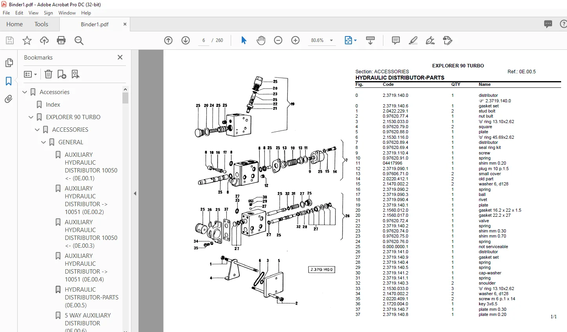Click the find bookmark icon

click(x=75, y=74)
